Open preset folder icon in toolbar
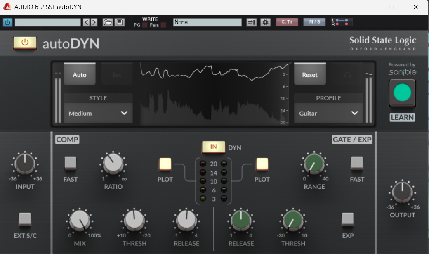Screen dimensions: 429x254 107,22
